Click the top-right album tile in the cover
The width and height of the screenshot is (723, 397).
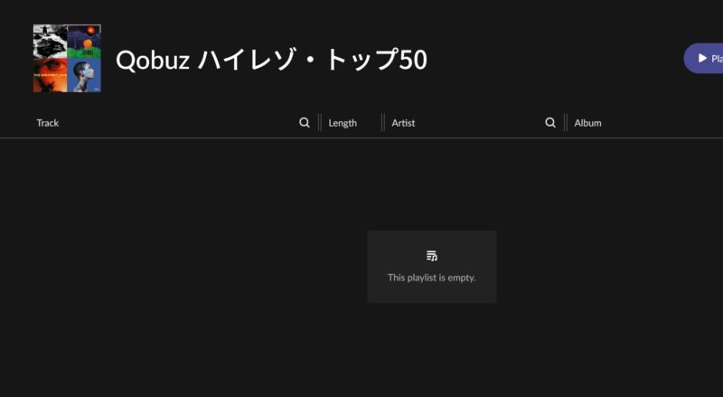click(x=84, y=41)
